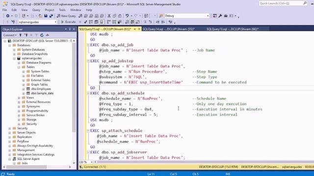Image resolution: width=314 pixels, height=176 pixels.
Task: Close the Object Explorer panel
Action: tap(74, 29)
